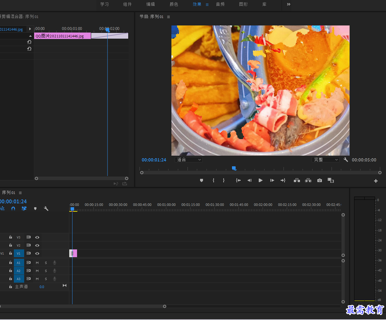Toggle sync lock on V3 track

coord(29,237)
